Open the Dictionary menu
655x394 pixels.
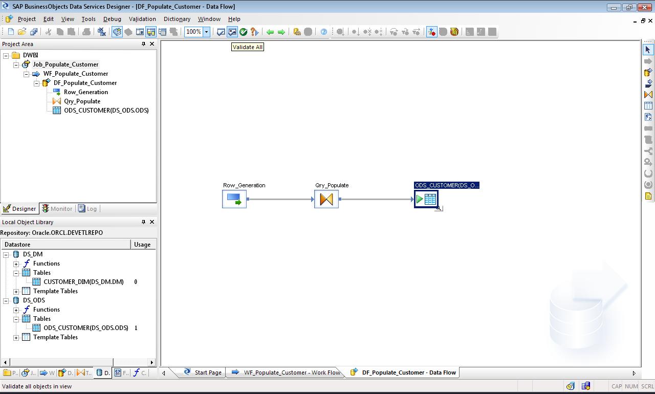tap(177, 19)
